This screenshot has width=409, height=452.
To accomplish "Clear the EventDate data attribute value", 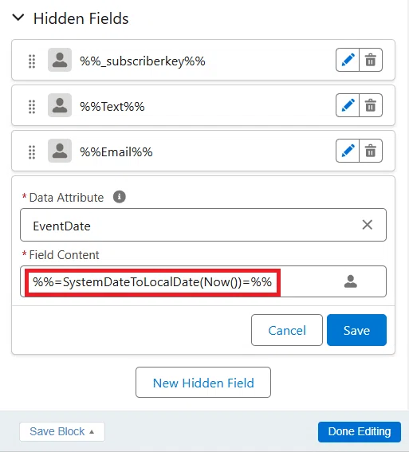I will point(368,225).
